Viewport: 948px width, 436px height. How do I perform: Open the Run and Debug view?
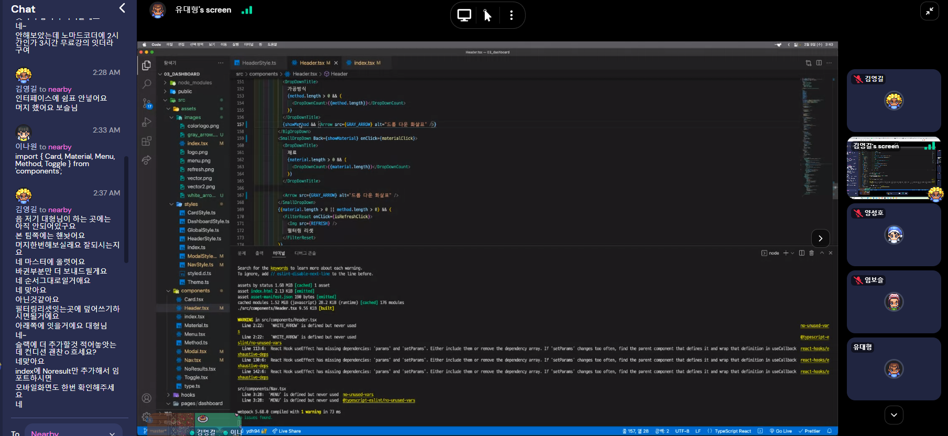pos(147,122)
